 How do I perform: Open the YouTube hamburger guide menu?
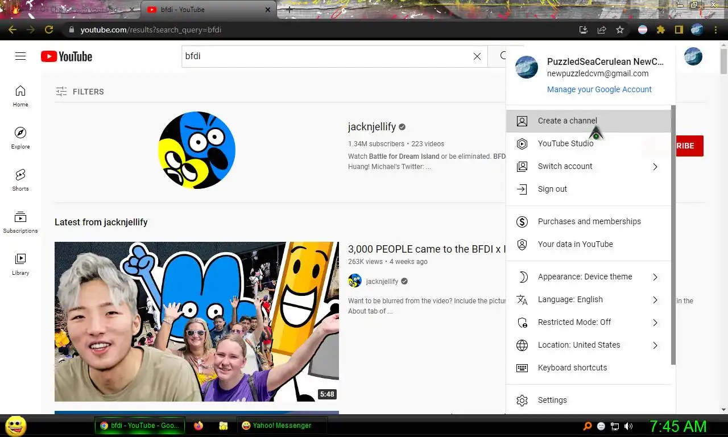coord(20,56)
